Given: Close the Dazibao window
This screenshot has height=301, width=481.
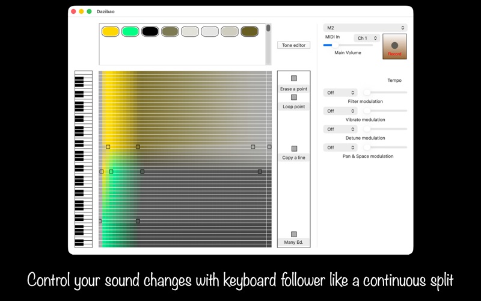Looking at the screenshot, I should point(73,11).
